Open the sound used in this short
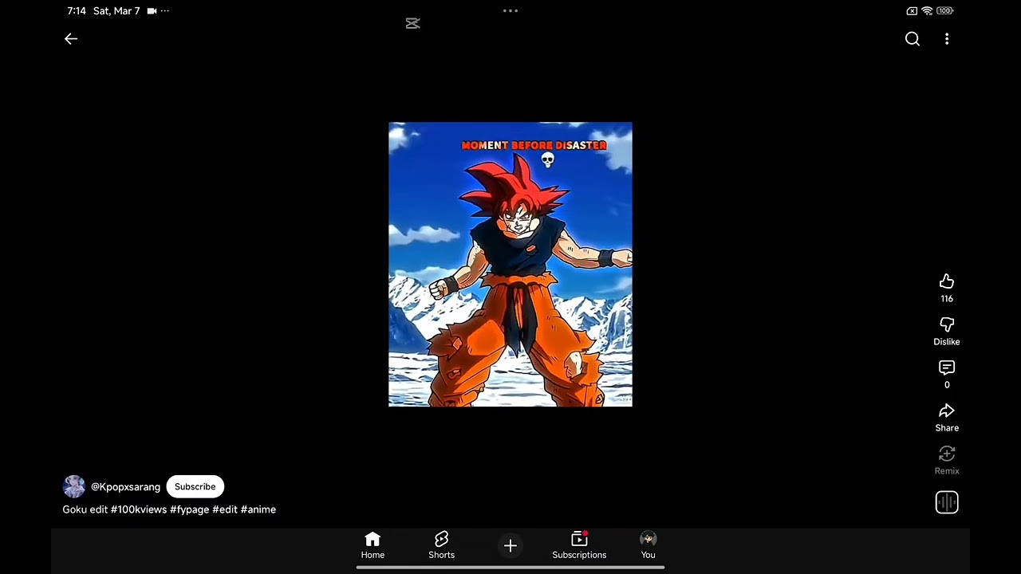This screenshot has width=1021, height=574. click(x=947, y=502)
